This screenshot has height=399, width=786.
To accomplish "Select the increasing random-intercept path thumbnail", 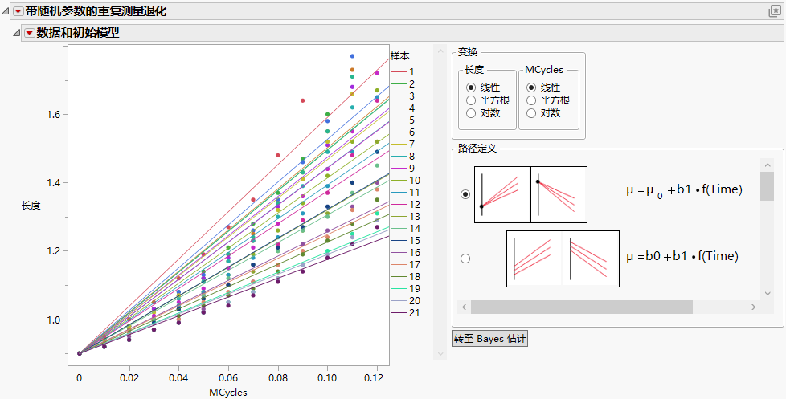I will 535,259.
